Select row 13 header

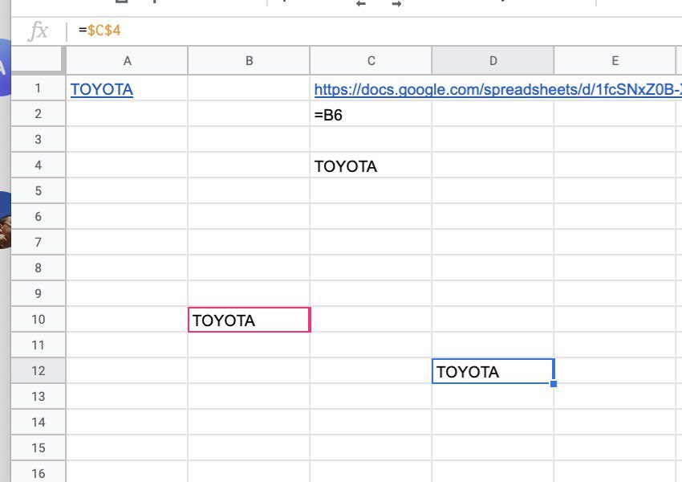(x=39, y=397)
